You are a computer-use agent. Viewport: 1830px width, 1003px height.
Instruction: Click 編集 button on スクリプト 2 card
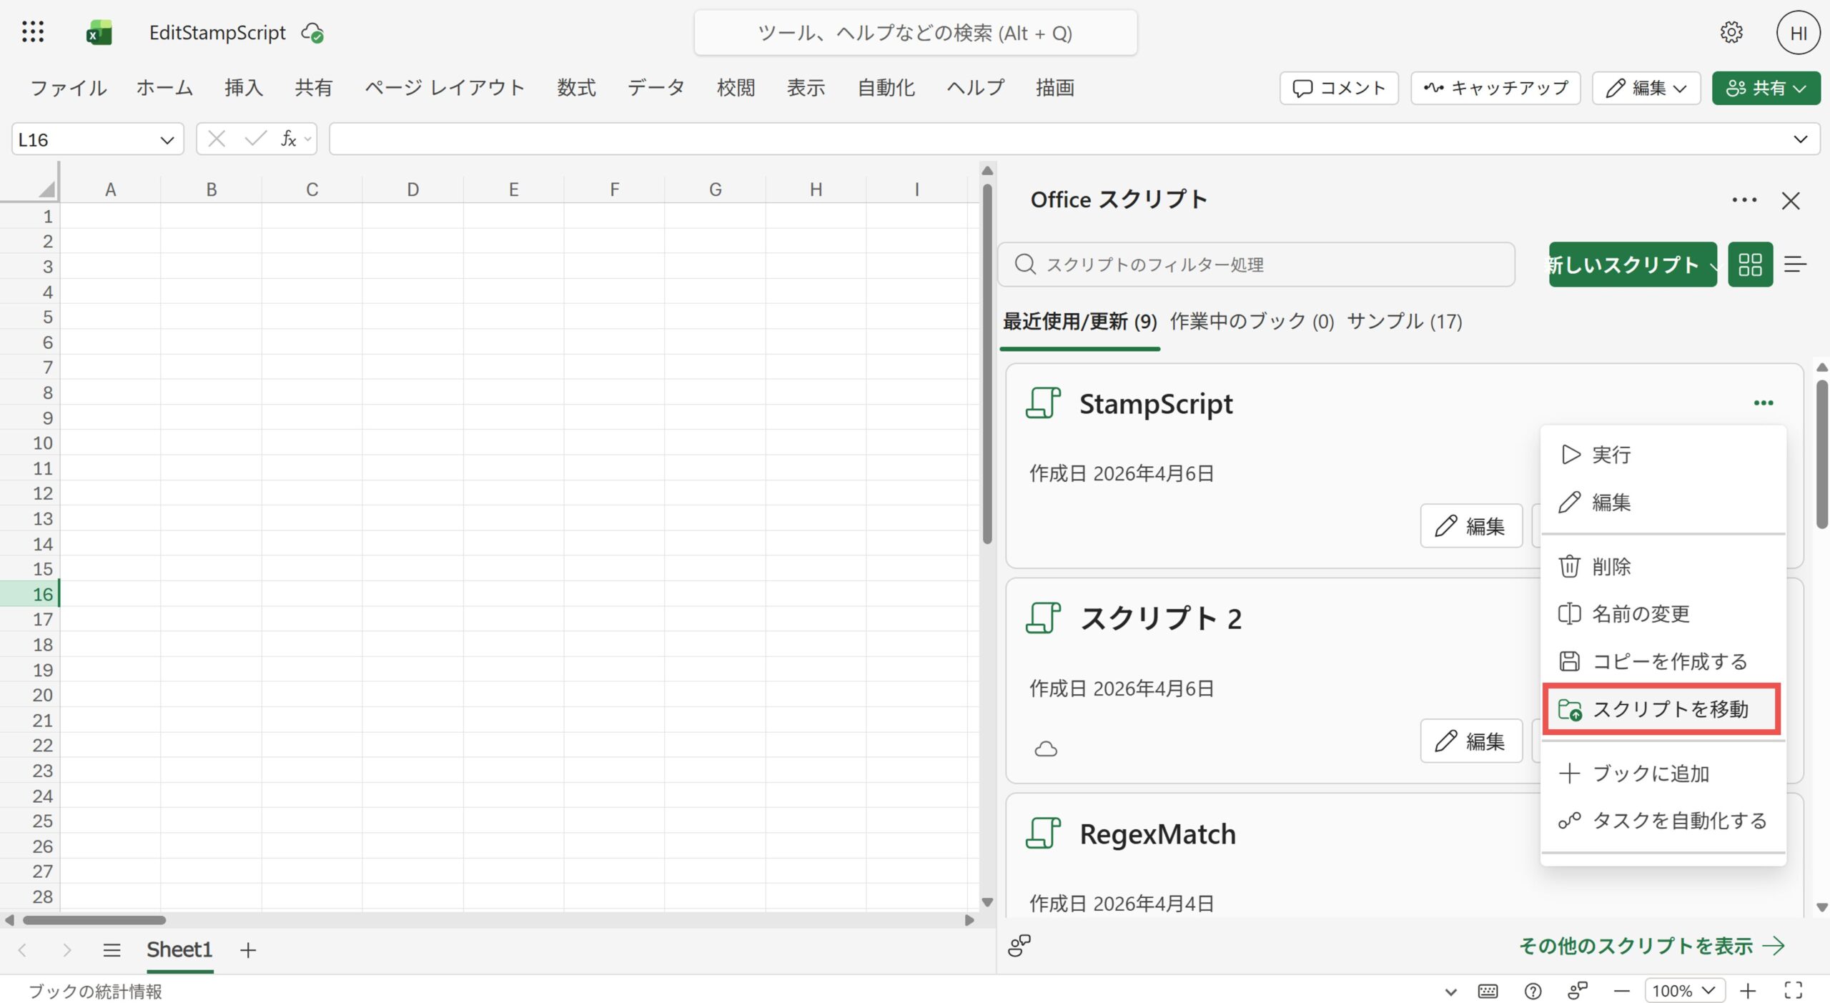tap(1471, 741)
